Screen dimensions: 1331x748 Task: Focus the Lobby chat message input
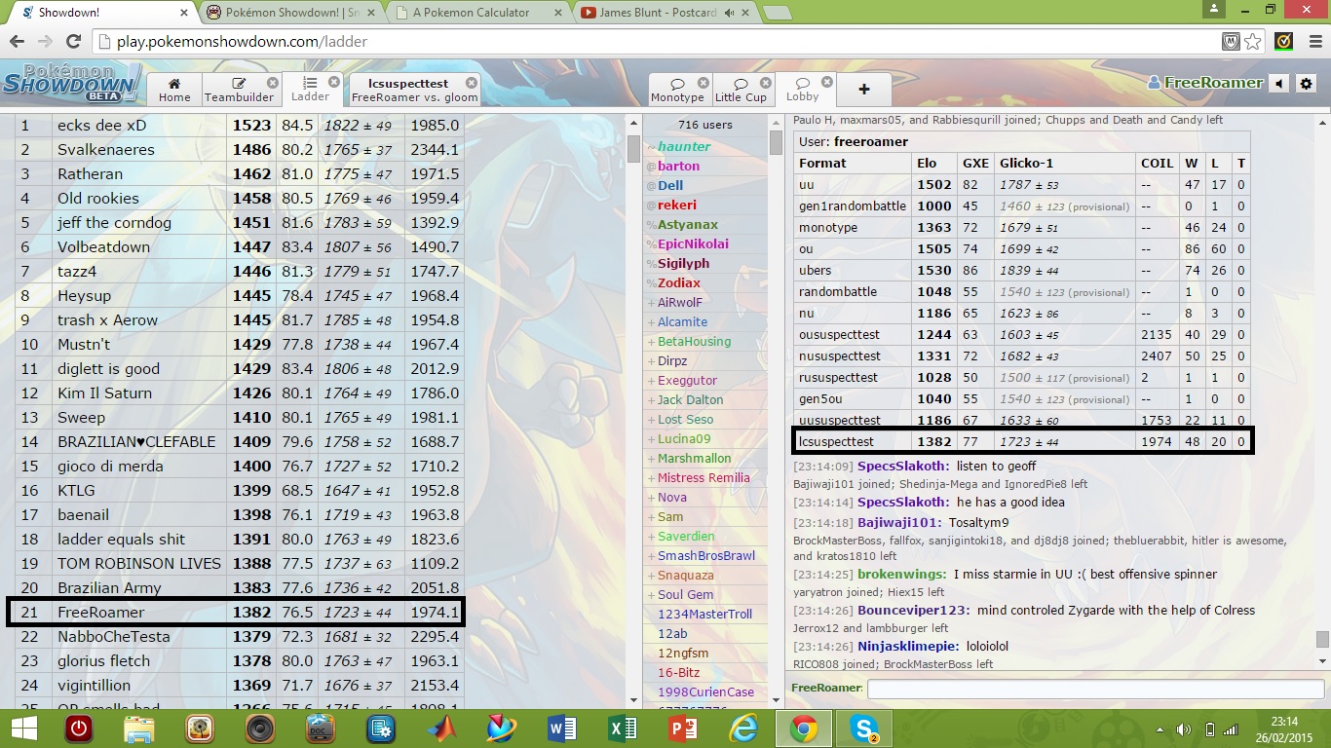click(1089, 689)
